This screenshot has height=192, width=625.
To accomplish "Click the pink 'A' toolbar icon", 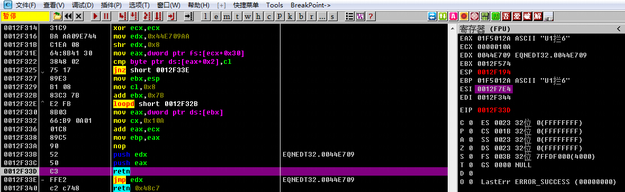I will tap(453, 16).
